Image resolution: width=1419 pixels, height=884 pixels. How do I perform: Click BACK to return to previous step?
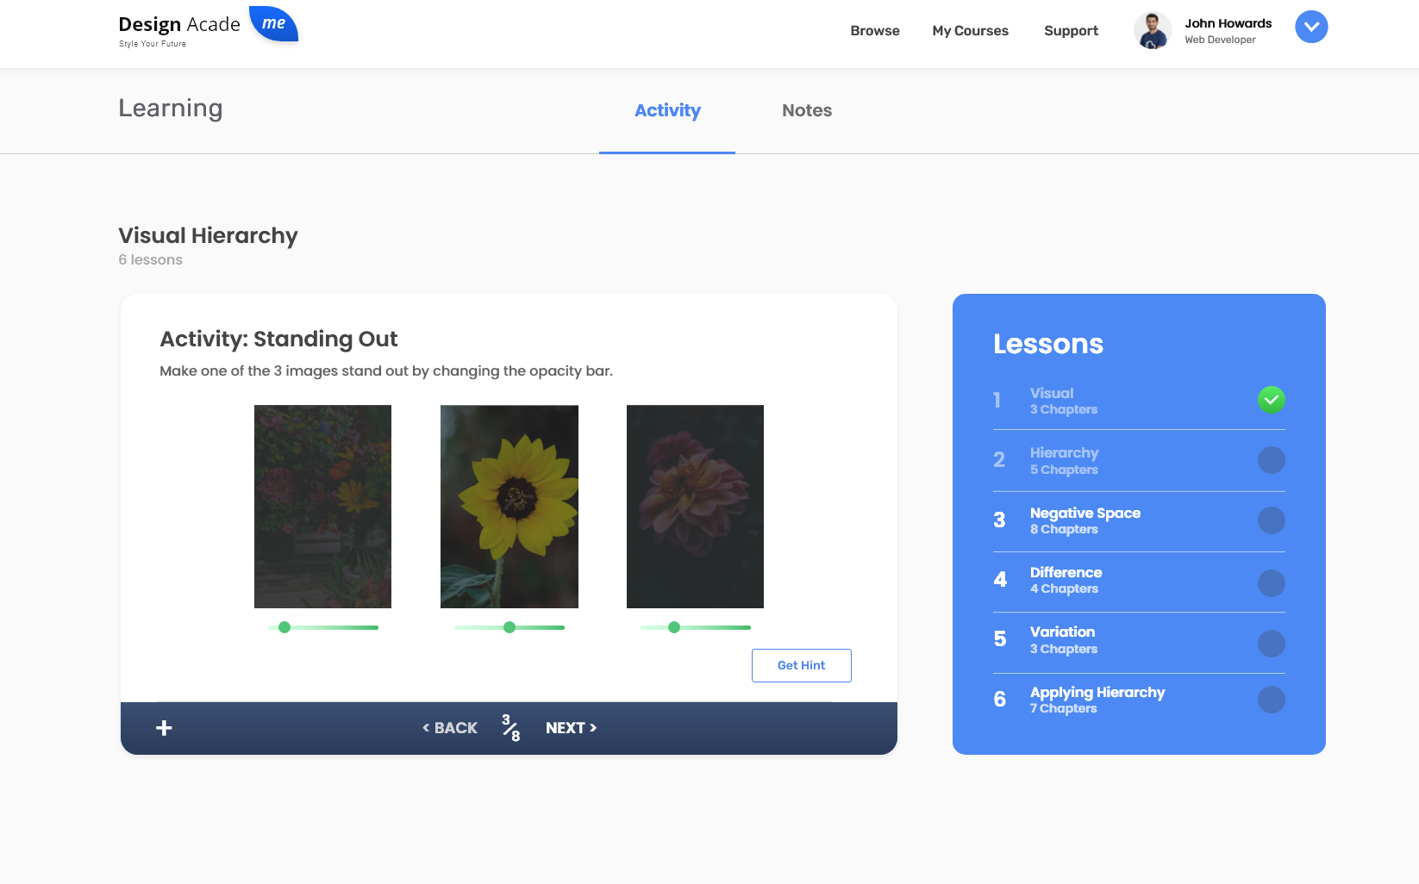(x=449, y=727)
